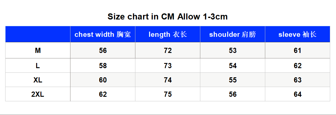Click the XL shoulder value 55
Viewport: 336px width, 115px height.
[x=233, y=80]
